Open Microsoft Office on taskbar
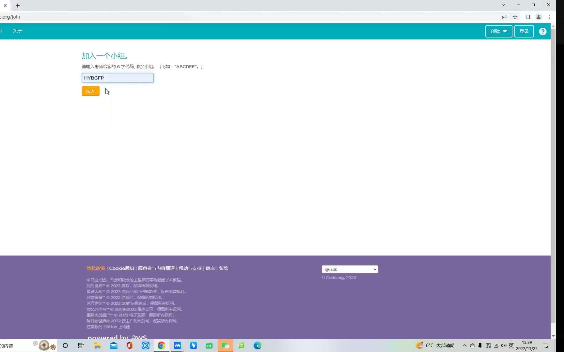 tap(130, 345)
